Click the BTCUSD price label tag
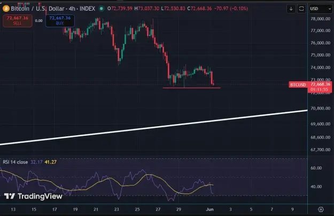Image resolution: width=334 pixels, height=216 pixels. (x=298, y=84)
